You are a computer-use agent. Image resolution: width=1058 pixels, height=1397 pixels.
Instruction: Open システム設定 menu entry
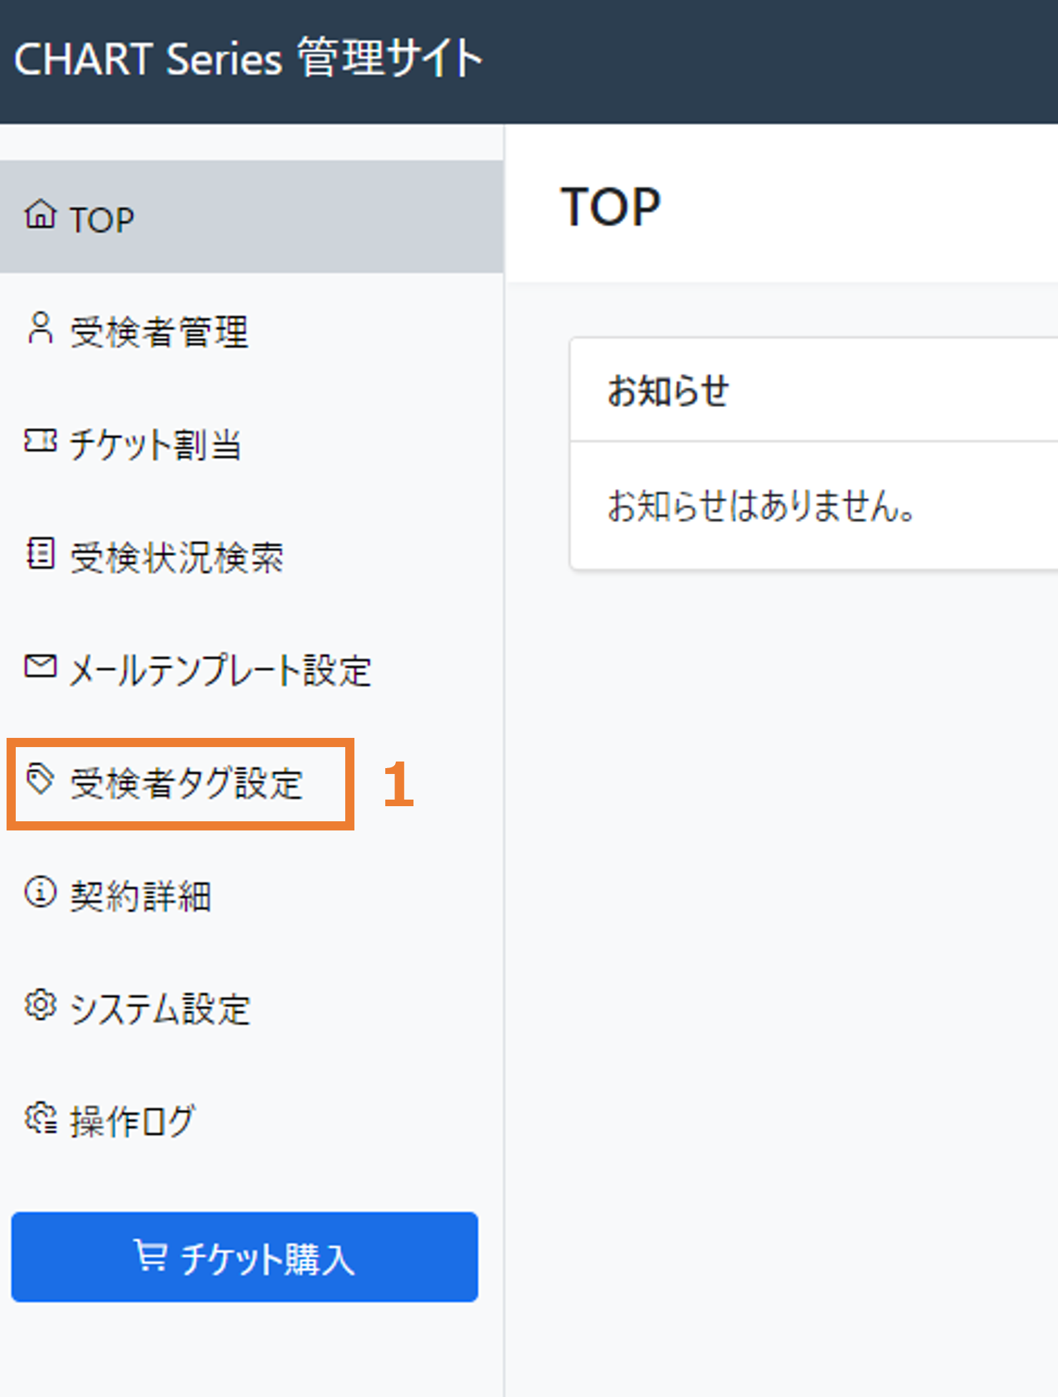252,1008
